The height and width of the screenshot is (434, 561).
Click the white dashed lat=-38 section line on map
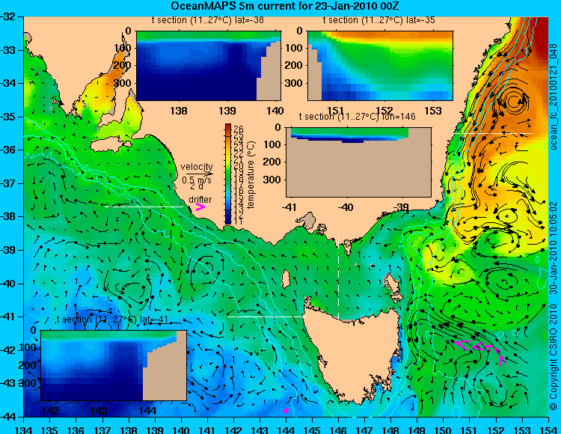(x=144, y=207)
